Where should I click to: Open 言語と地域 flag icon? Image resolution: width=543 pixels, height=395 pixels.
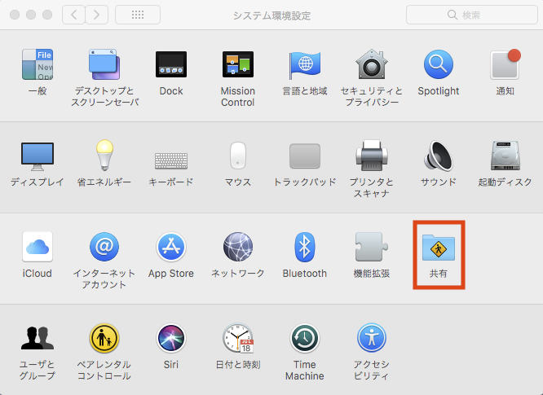pyautogui.click(x=305, y=65)
